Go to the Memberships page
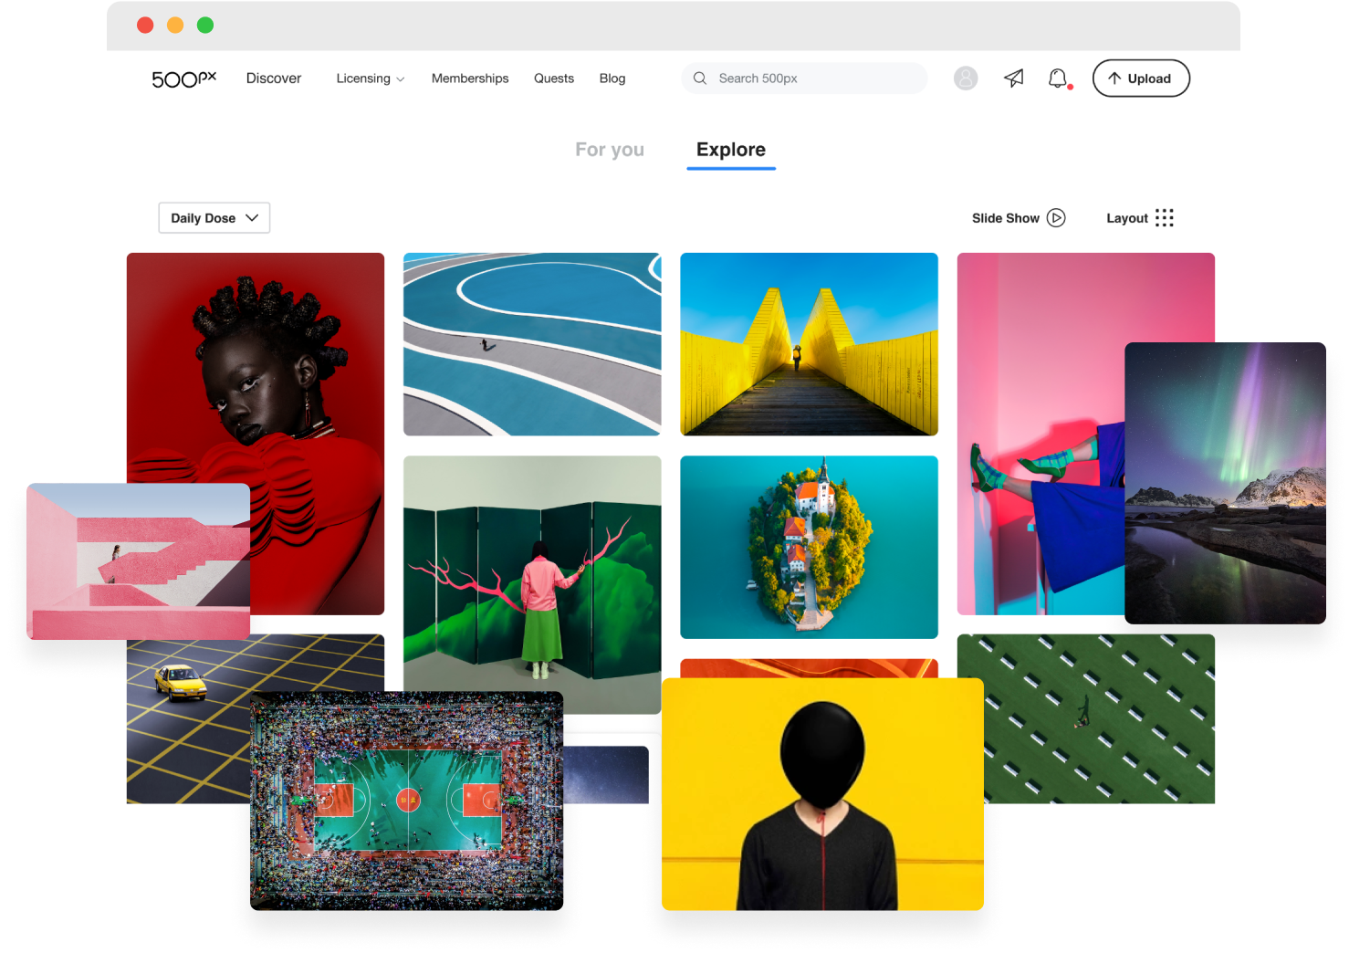Screen dimensions: 1349x953 tap(470, 79)
